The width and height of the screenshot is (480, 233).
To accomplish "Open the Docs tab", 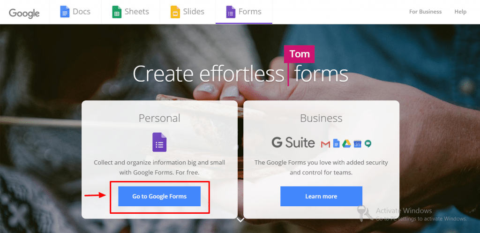I will click(75, 12).
